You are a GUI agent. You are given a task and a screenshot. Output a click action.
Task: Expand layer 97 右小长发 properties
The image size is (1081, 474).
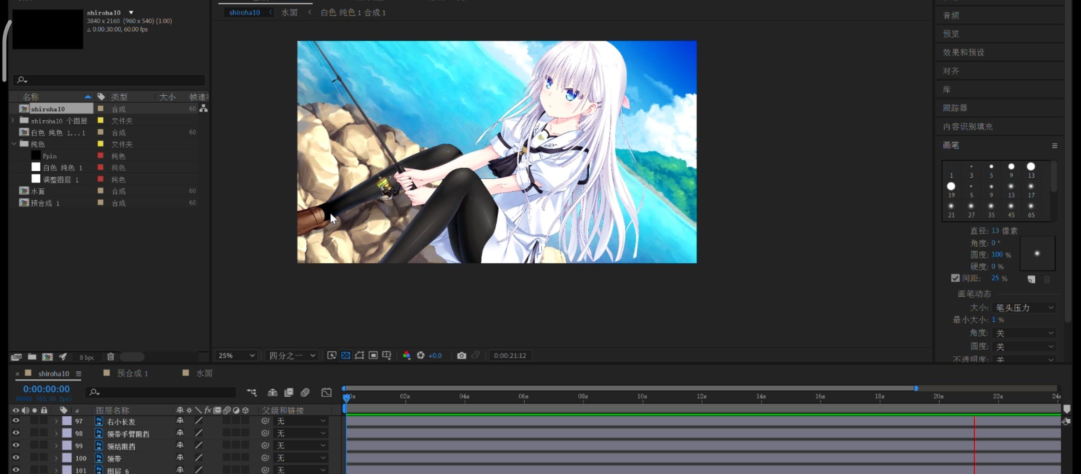[x=56, y=421]
